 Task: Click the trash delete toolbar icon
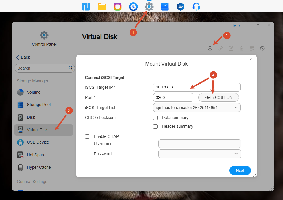(x=241, y=48)
